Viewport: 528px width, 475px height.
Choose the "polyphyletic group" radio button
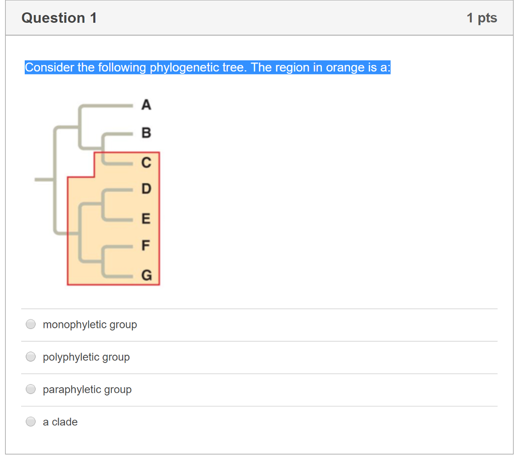point(31,357)
